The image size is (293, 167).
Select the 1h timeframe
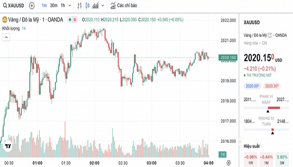pos(62,6)
